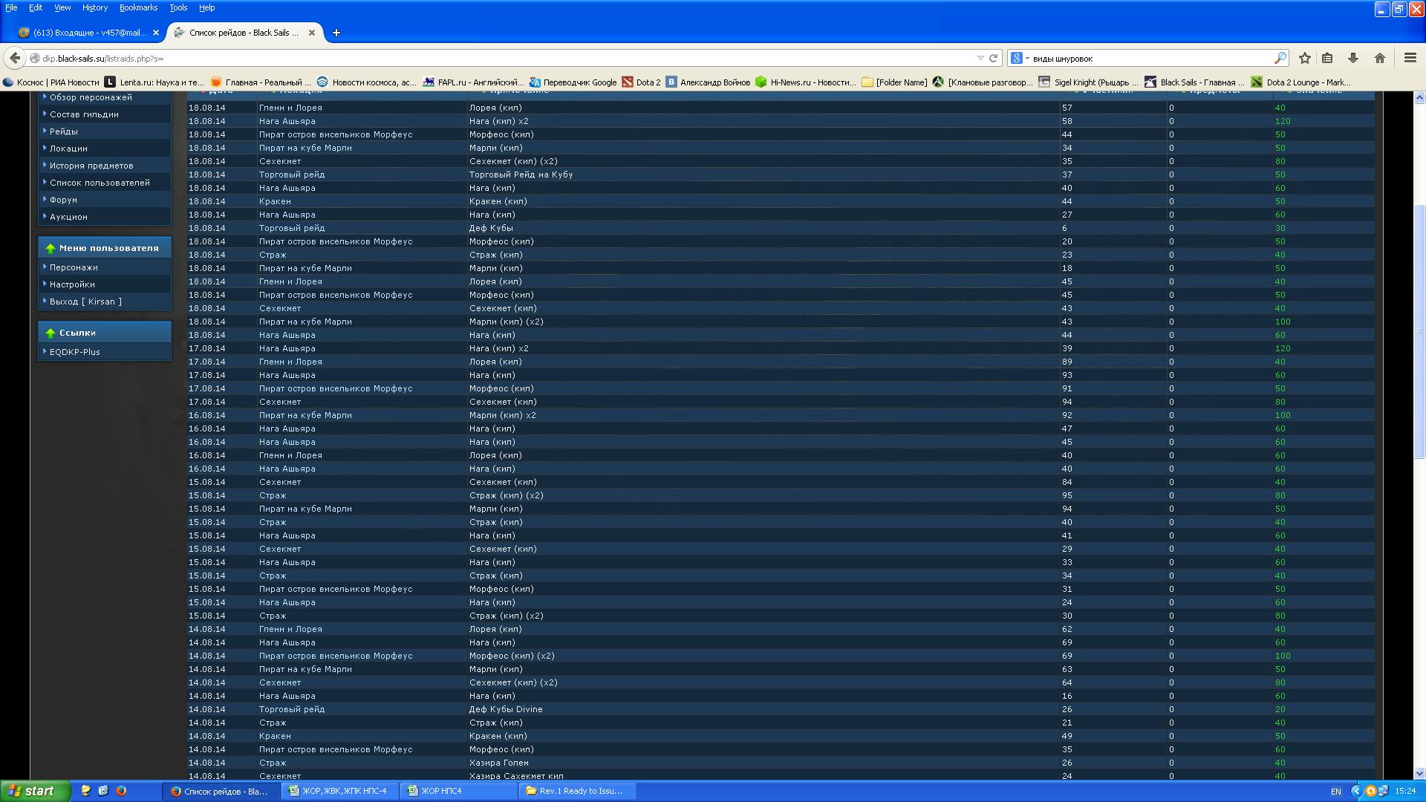Click the search magnifier icon

(1280, 58)
